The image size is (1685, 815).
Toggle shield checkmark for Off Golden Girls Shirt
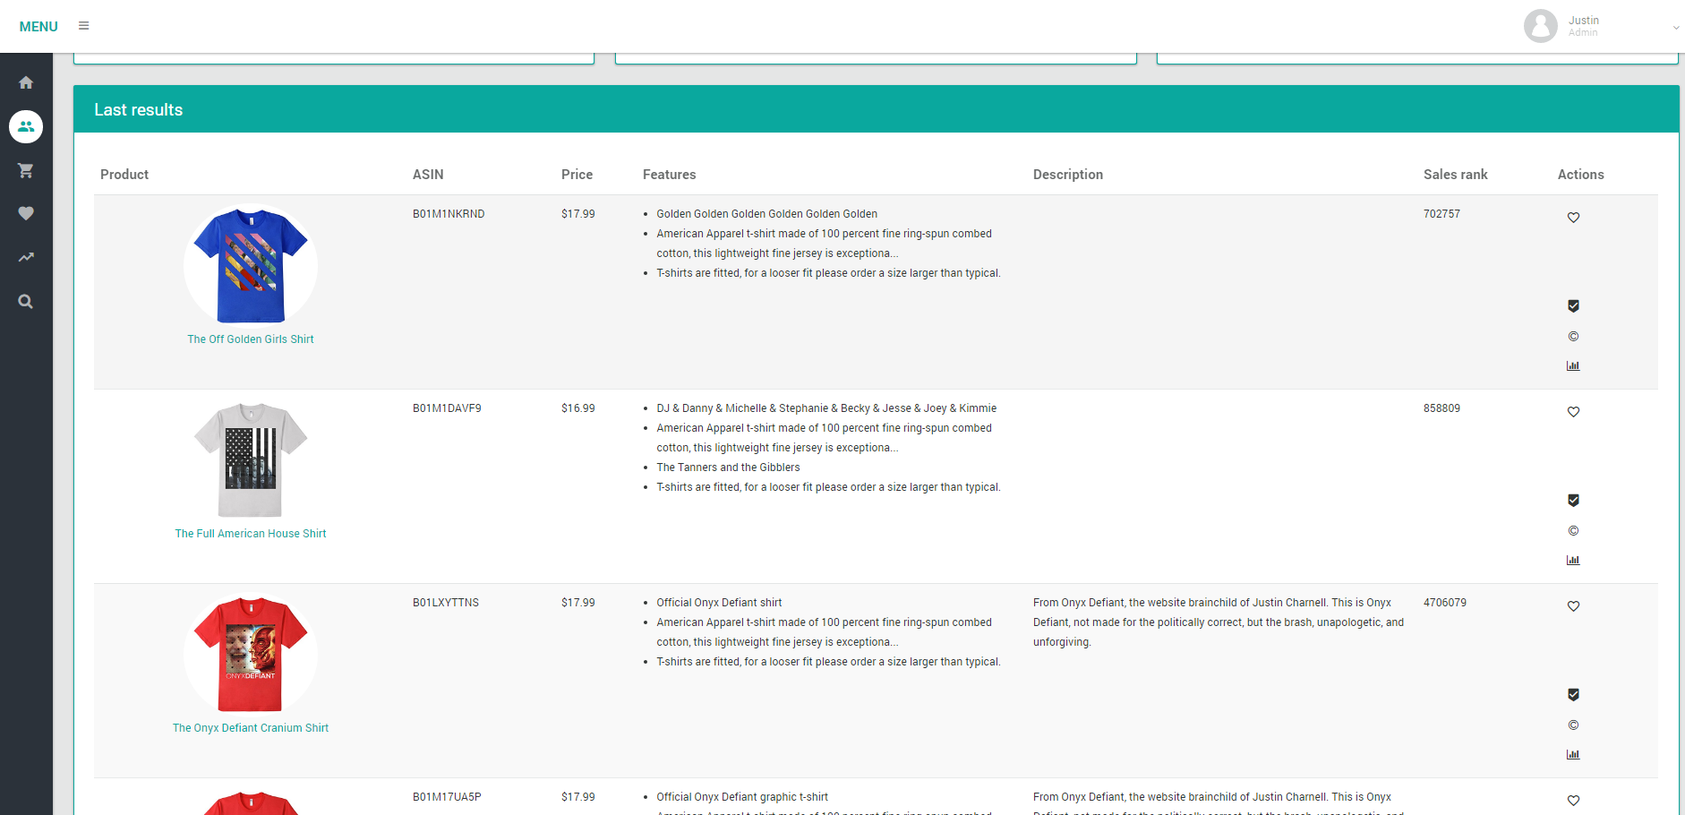[x=1573, y=306]
